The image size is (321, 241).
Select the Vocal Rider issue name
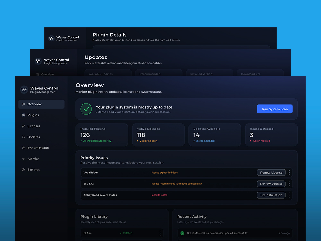(91, 173)
